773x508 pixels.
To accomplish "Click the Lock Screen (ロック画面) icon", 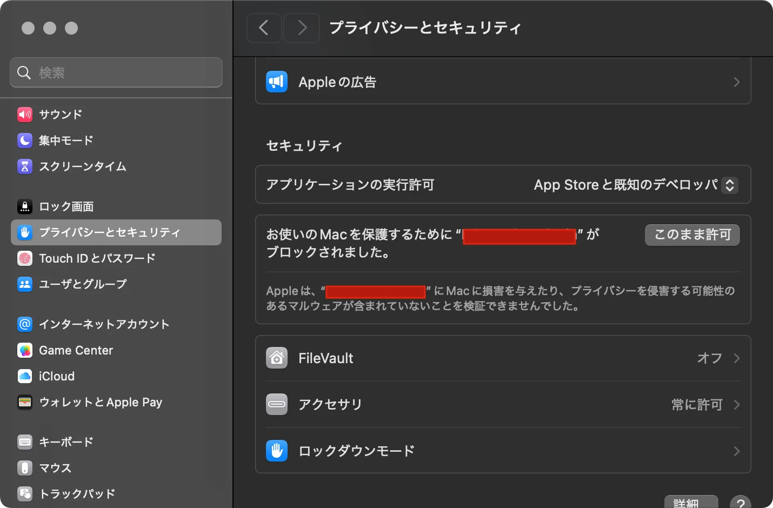I will [25, 206].
